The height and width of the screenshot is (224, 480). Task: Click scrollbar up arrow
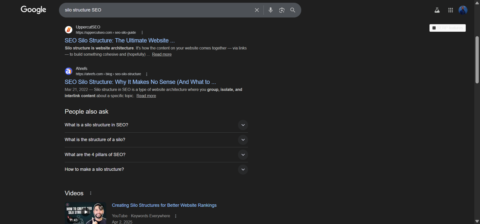click(x=477, y=3)
